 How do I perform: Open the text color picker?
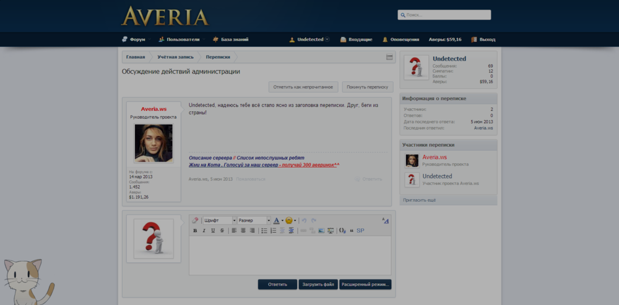[278, 220]
